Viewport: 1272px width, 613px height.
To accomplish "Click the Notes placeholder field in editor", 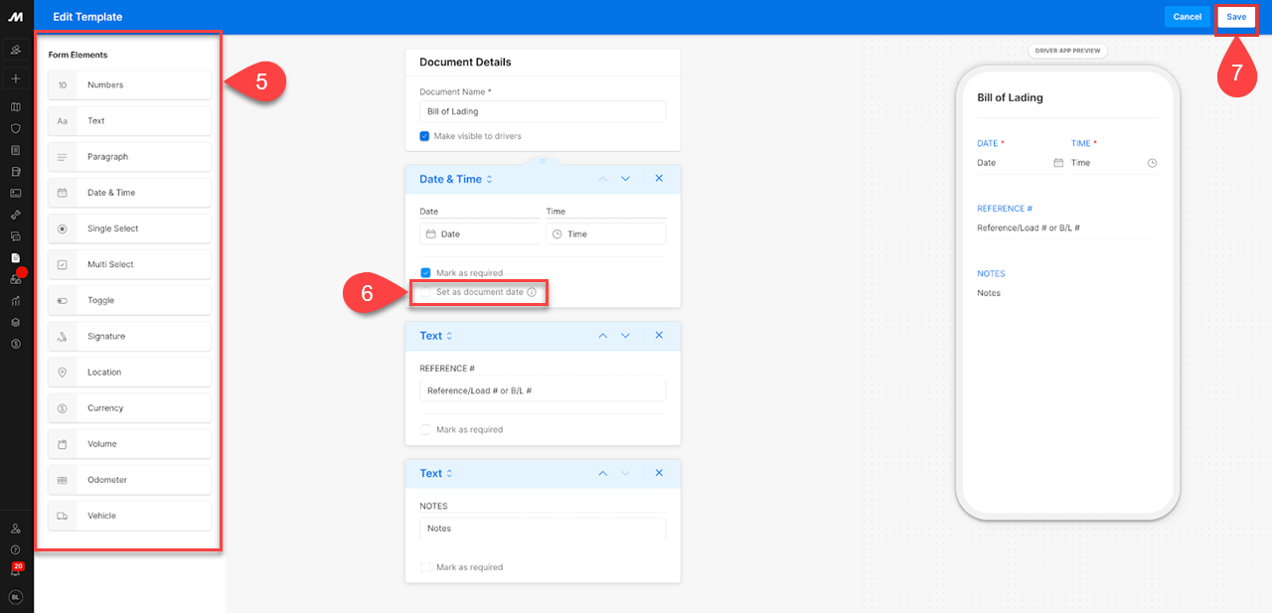I will tap(543, 529).
